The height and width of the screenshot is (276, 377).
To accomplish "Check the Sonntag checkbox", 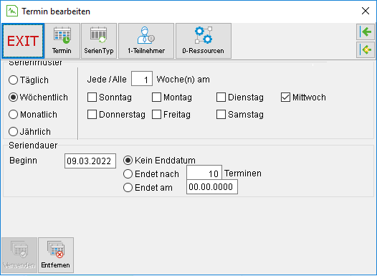I will point(92,97).
